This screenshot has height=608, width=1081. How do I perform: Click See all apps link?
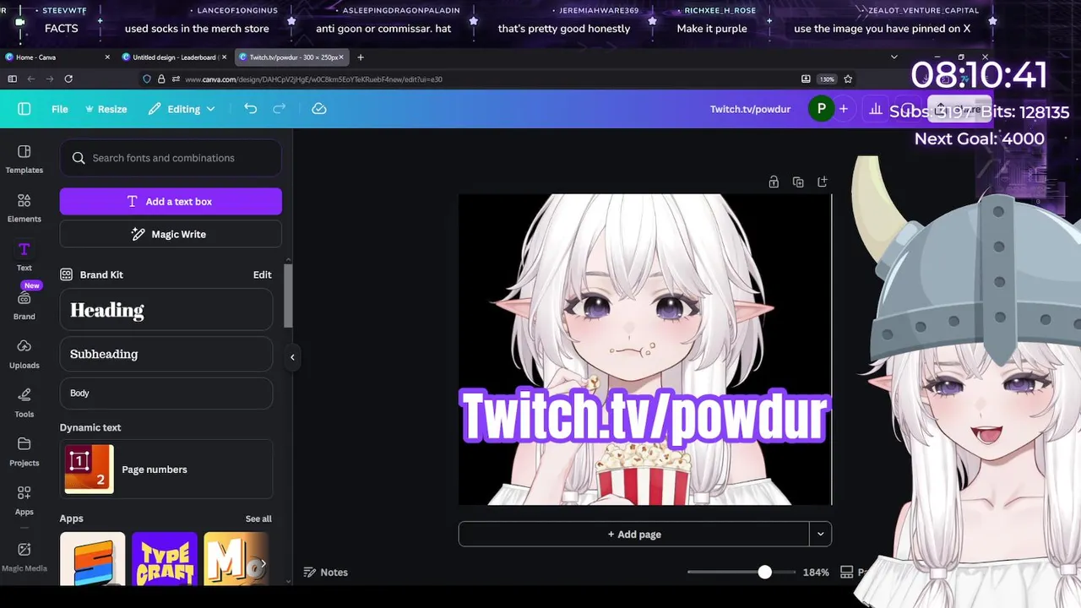pyautogui.click(x=258, y=518)
